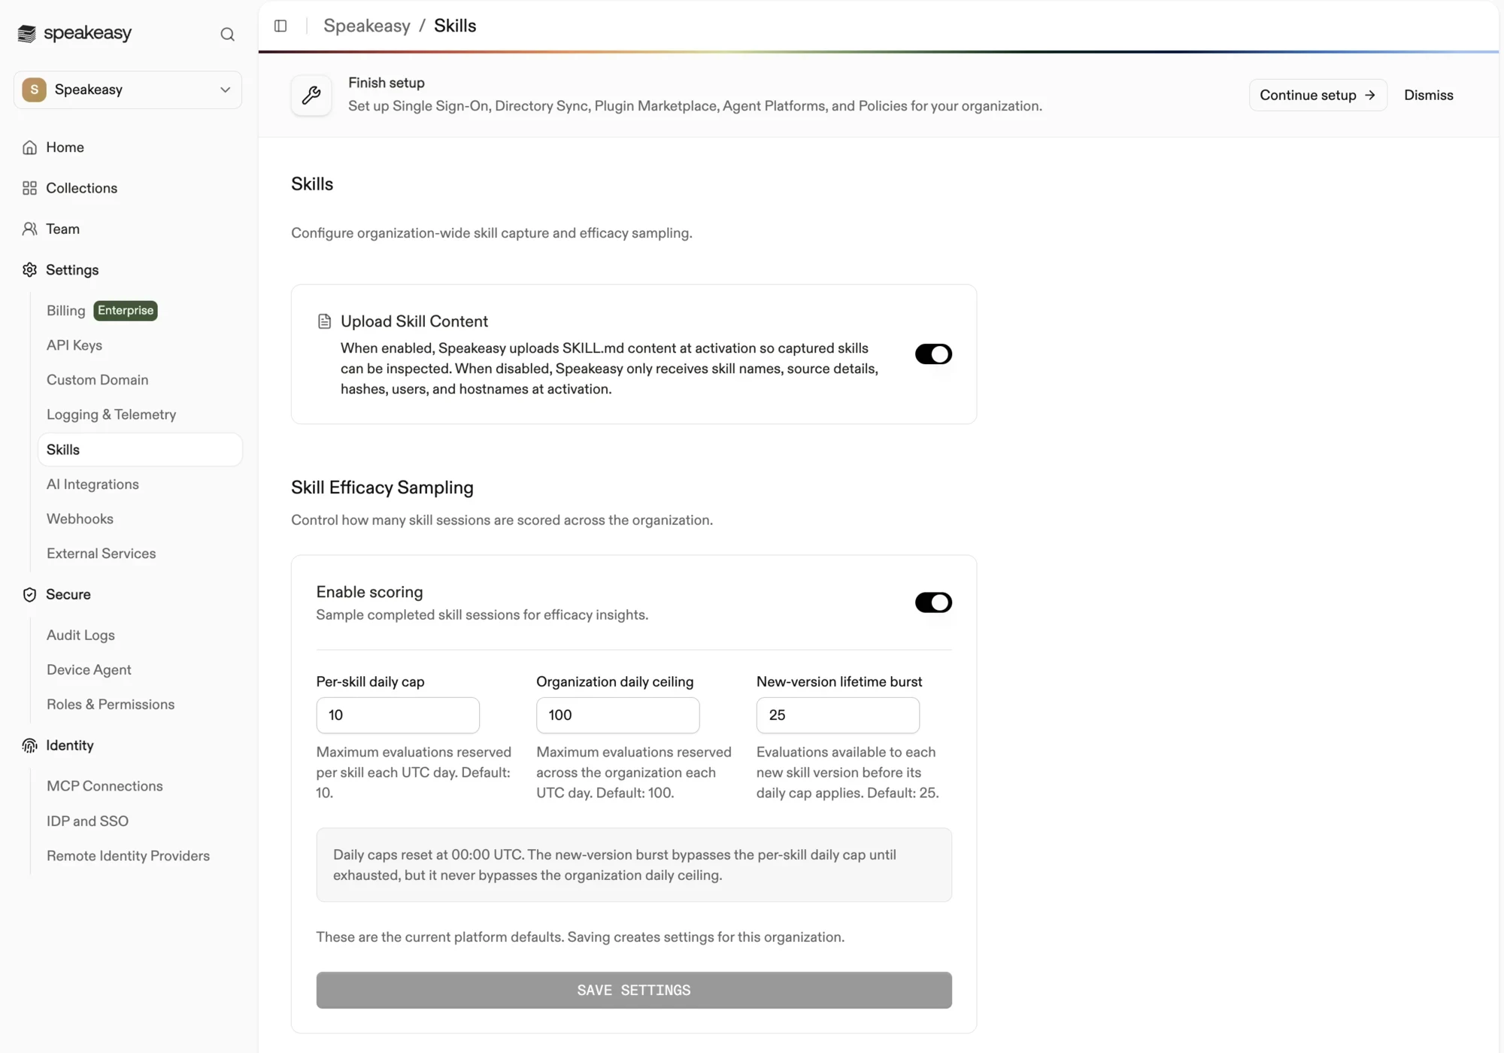Open Logging & Telemetry
This screenshot has width=1504, height=1053.
coord(111,414)
